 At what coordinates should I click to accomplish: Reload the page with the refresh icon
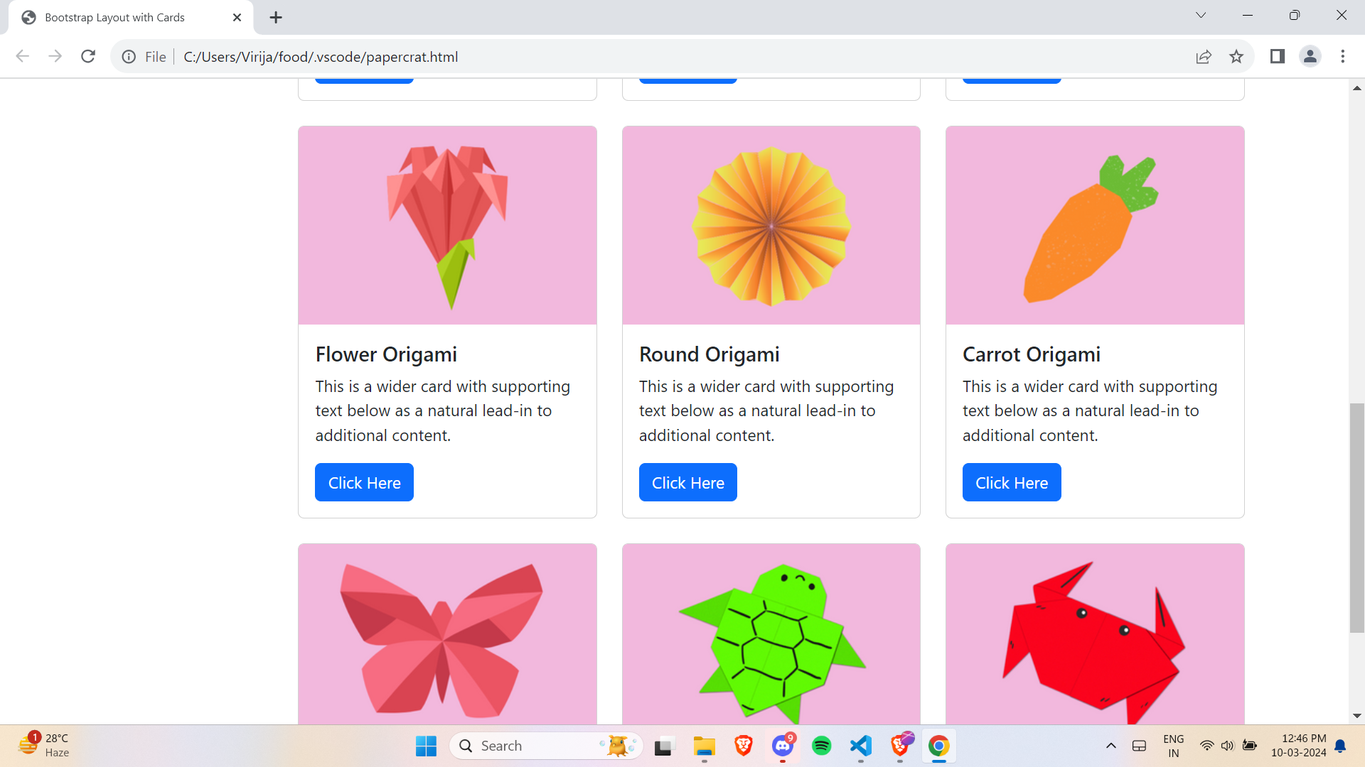pyautogui.click(x=88, y=57)
